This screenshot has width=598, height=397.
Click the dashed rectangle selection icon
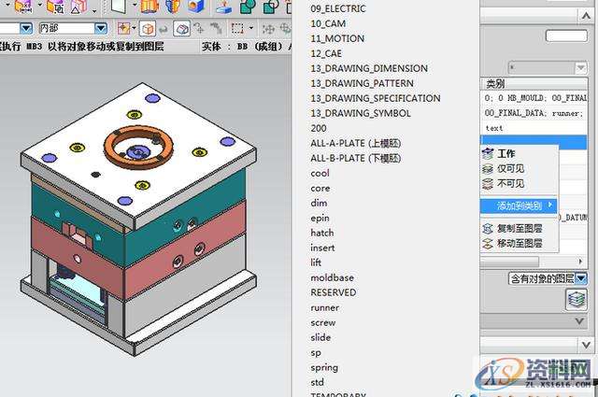[x=237, y=29]
